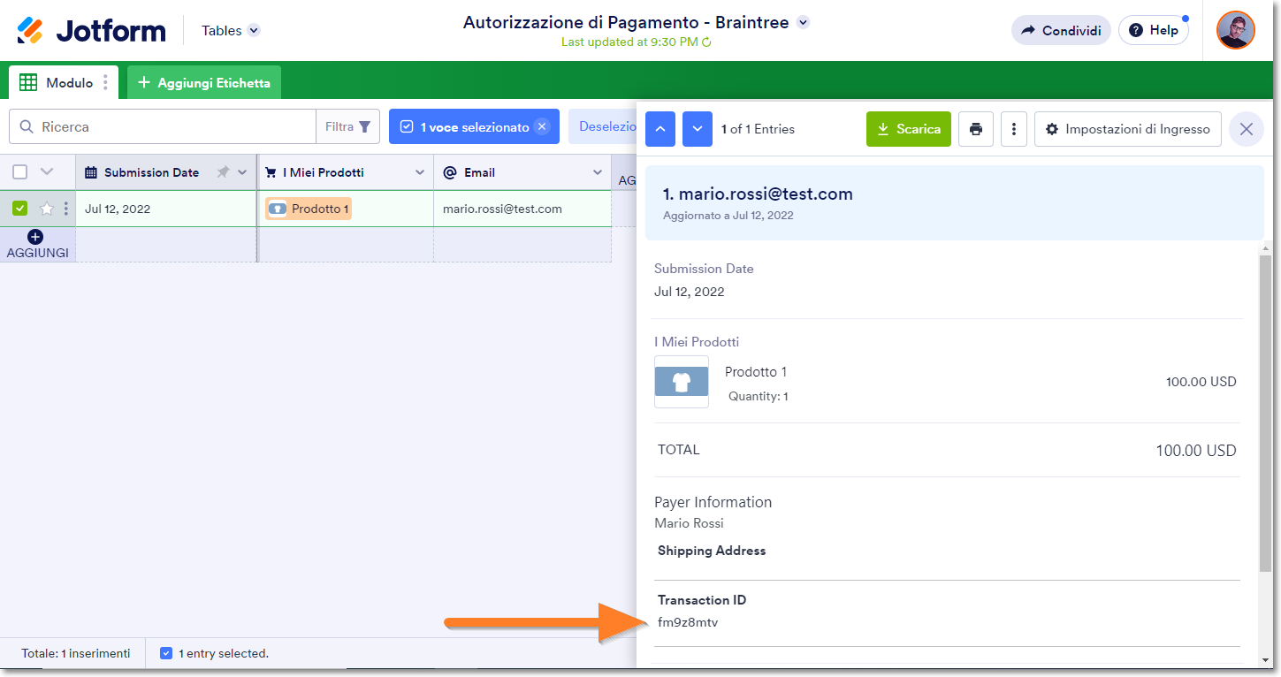Go to previous entry with up arrow

[x=660, y=129]
